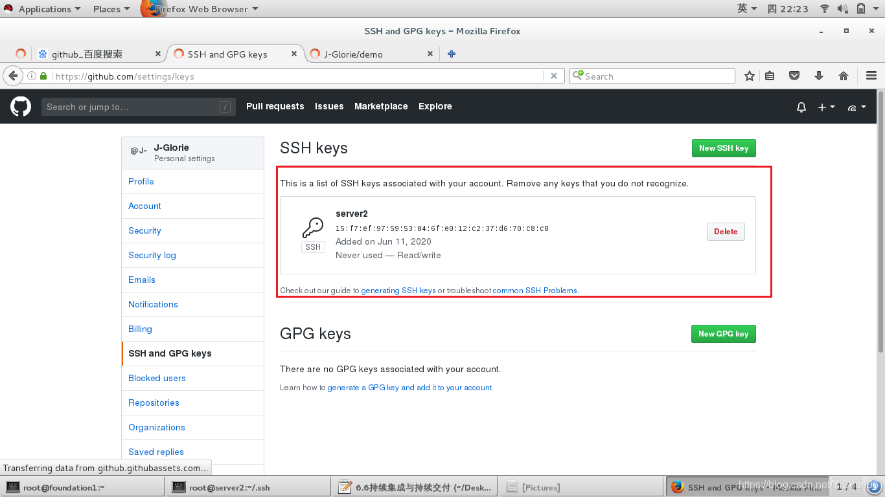Open the volume speaker icon
885x497 pixels.
click(x=843, y=8)
